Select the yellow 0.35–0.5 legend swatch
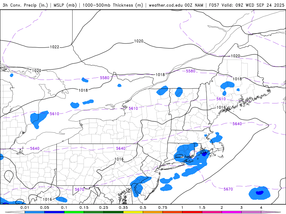This screenshot has height=214, width=286. [133, 212]
